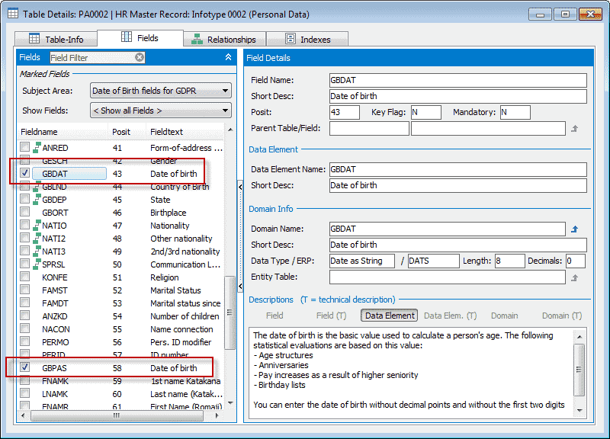The image size is (610, 439).
Task: Select the KONFE Religion row
Action: click(x=120, y=277)
